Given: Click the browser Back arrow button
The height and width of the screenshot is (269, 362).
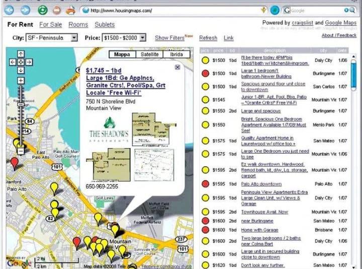Looking at the screenshot, I should (9, 10).
